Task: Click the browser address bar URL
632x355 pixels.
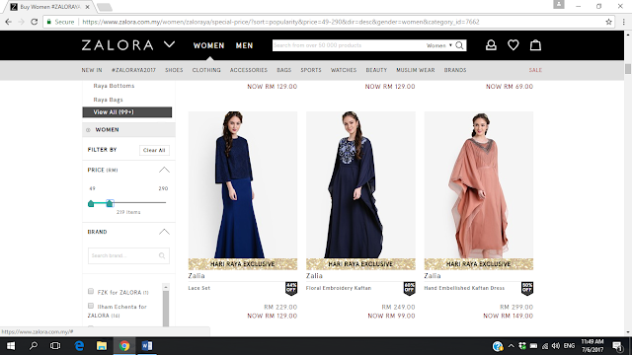Action: click(x=280, y=22)
